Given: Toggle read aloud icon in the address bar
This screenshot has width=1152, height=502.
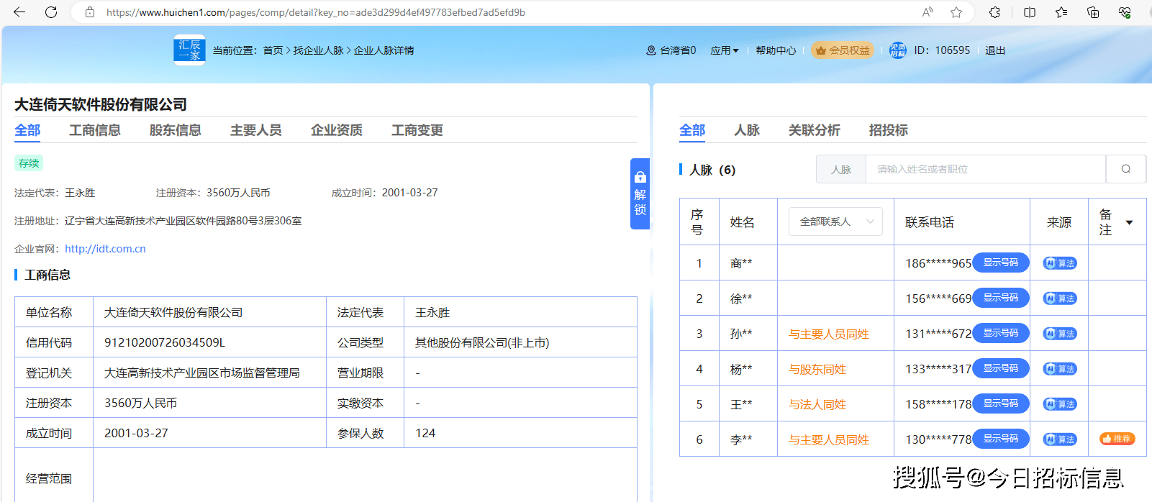Looking at the screenshot, I should pos(928,12).
